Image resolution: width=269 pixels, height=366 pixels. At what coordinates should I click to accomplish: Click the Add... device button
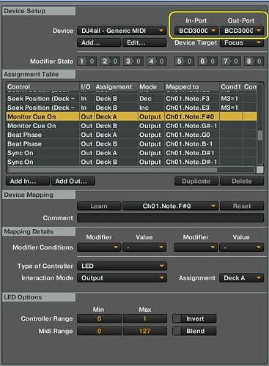pyautogui.click(x=99, y=42)
